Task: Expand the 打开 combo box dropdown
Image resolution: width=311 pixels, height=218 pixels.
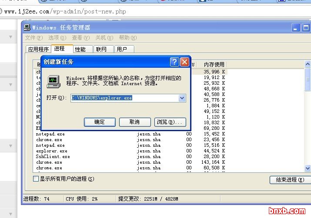Action: [x=182, y=98]
